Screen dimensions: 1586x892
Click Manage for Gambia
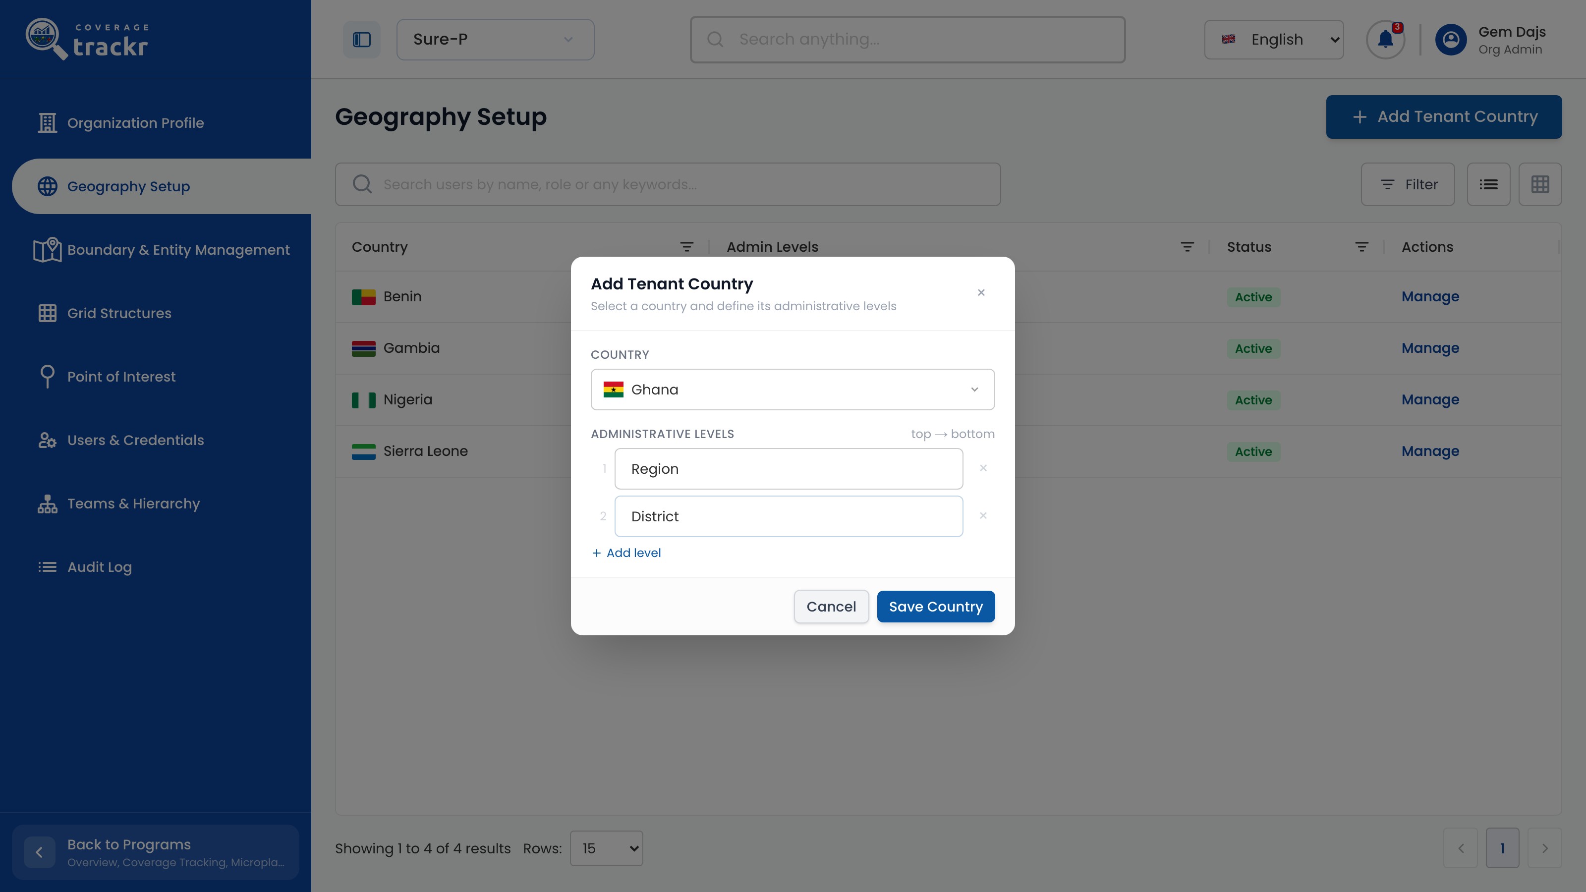pyautogui.click(x=1429, y=348)
